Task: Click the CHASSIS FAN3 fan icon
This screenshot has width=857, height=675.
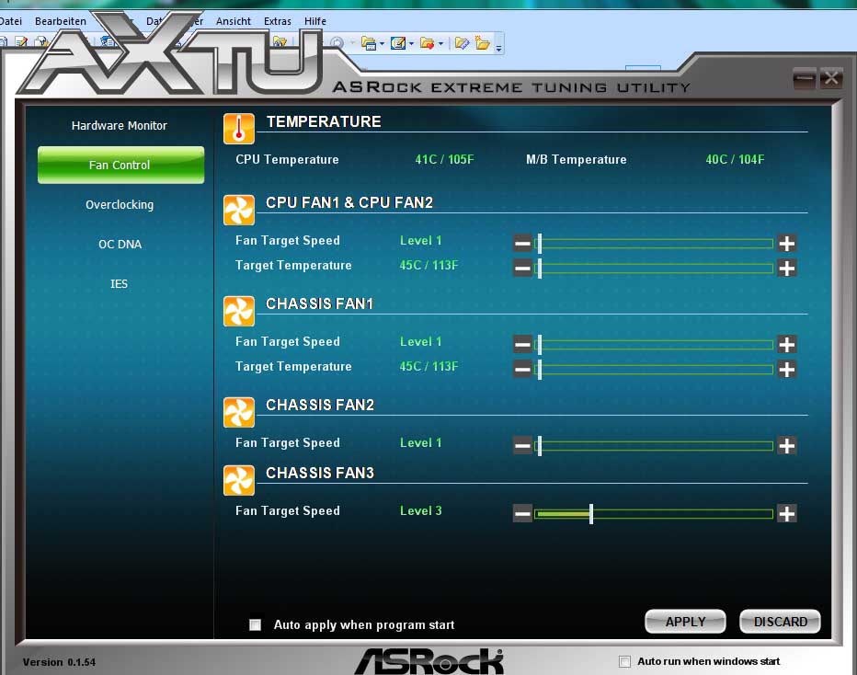Action: pos(239,480)
